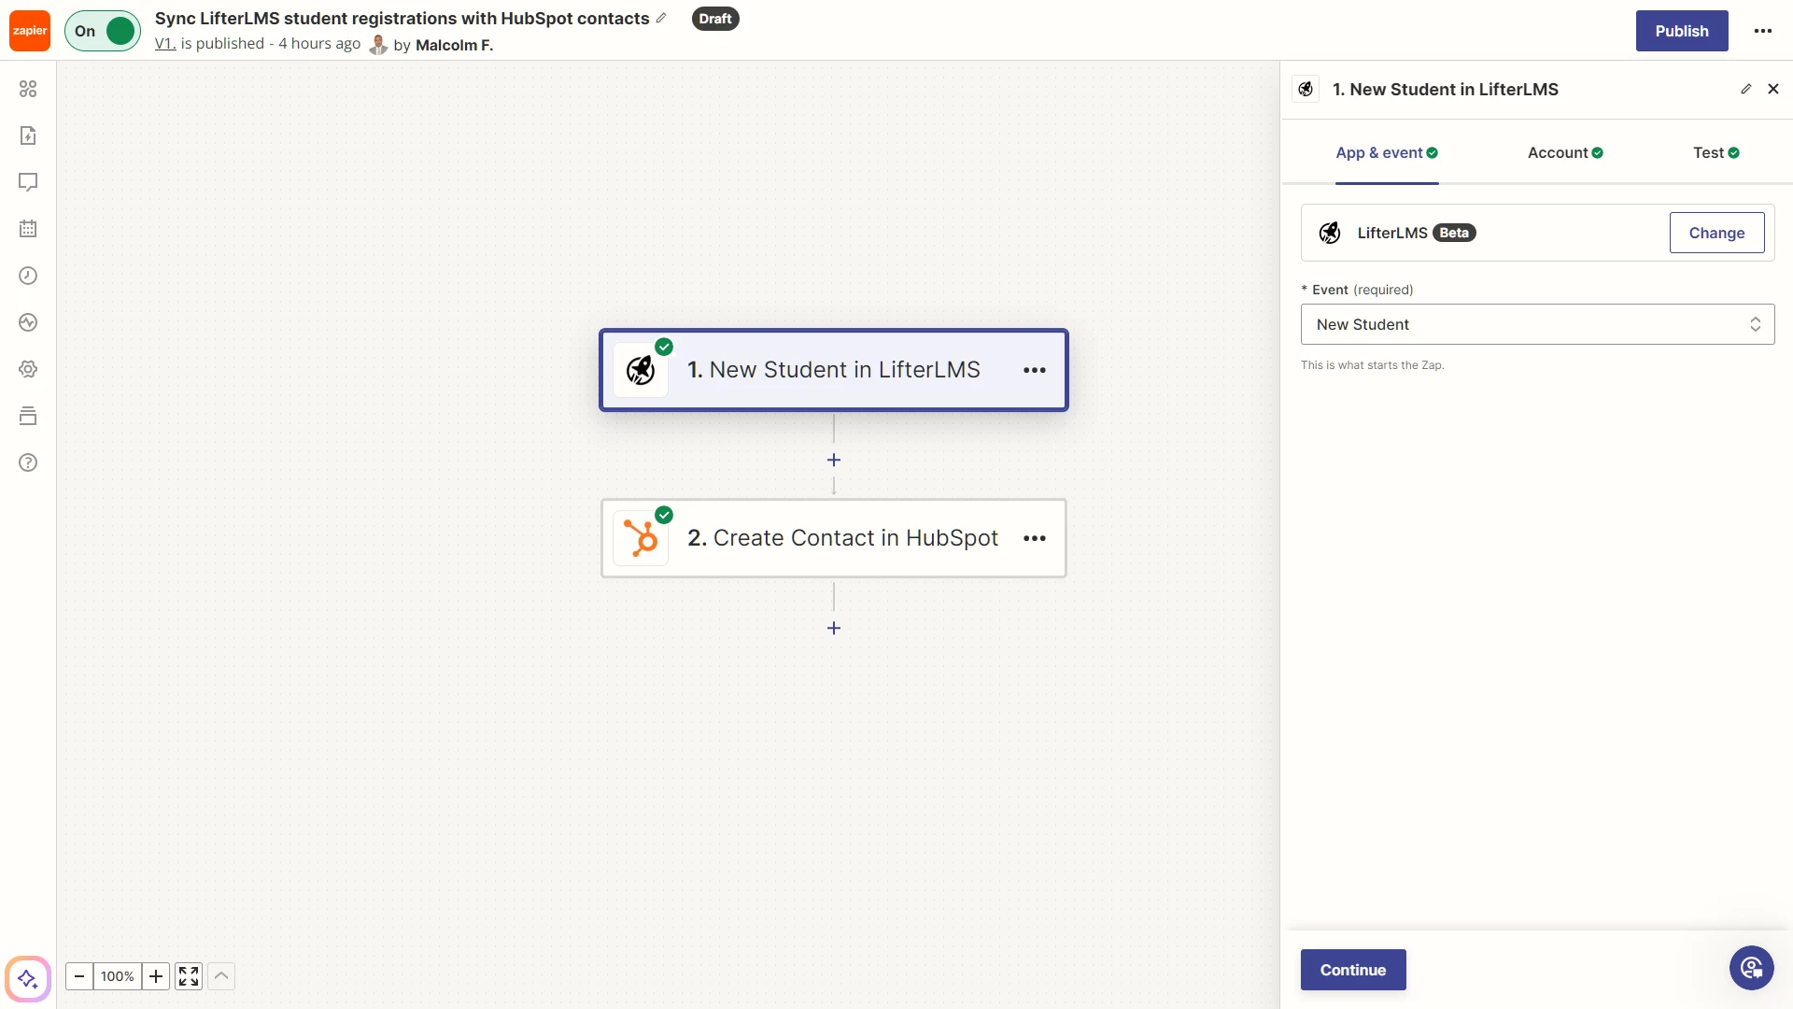
Task: Open the Event dropdown showing New Student
Action: coord(1537,324)
